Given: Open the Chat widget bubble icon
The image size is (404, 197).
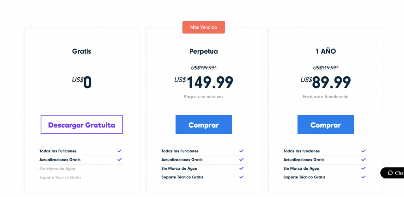Looking at the screenshot, I should [x=390, y=173].
